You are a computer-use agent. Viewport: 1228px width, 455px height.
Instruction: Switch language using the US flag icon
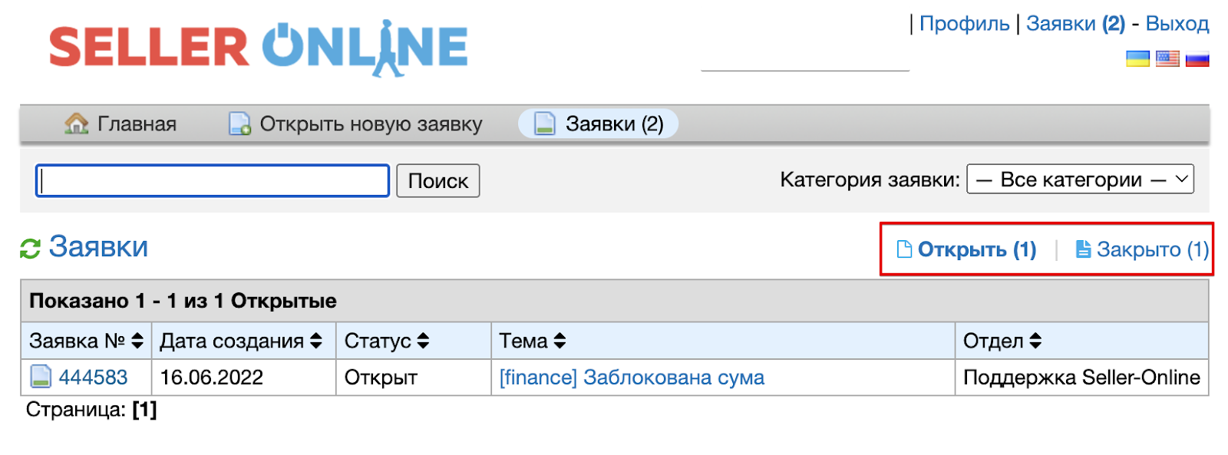point(1167,58)
